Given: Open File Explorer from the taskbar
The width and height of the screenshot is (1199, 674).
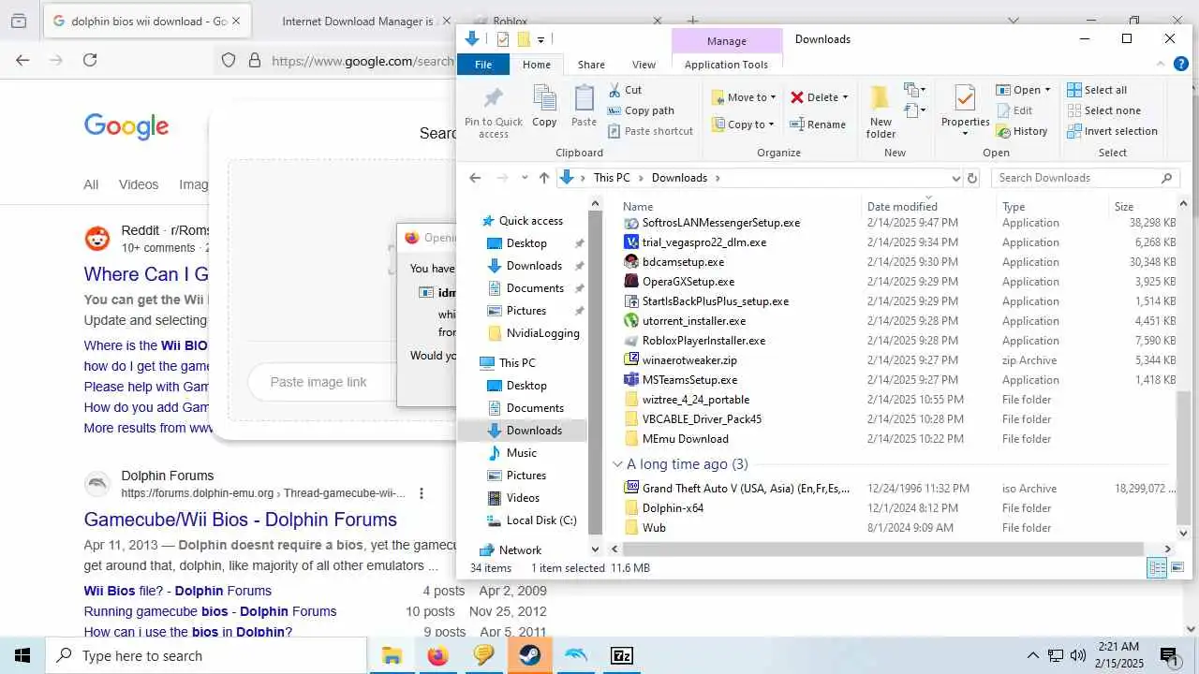Looking at the screenshot, I should [x=392, y=655].
